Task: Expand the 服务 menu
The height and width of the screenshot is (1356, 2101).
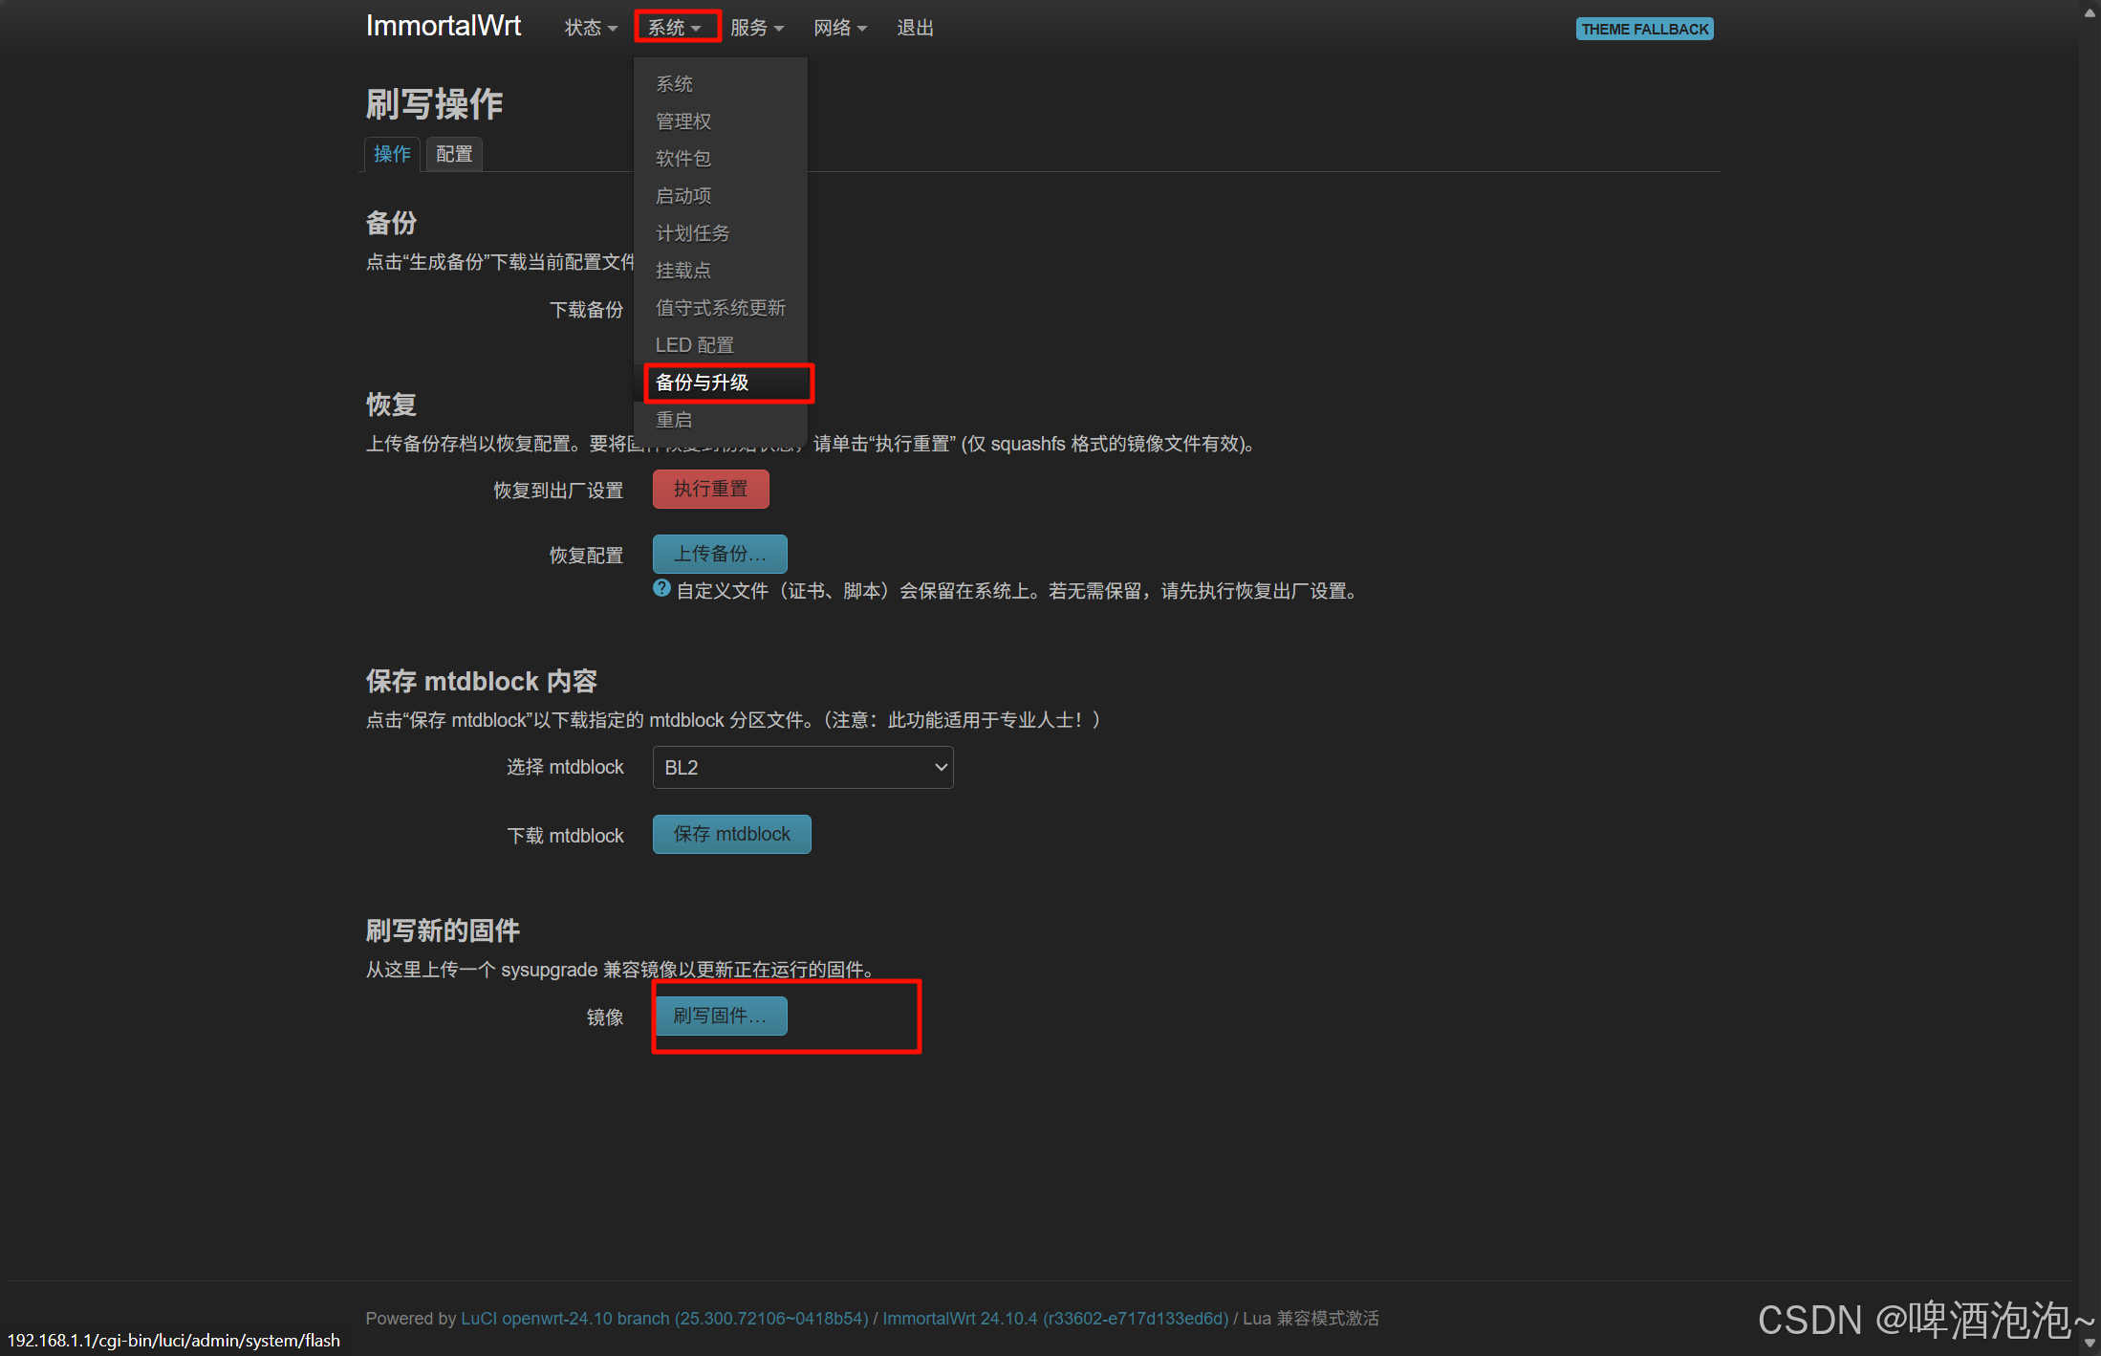Action: click(x=756, y=28)
